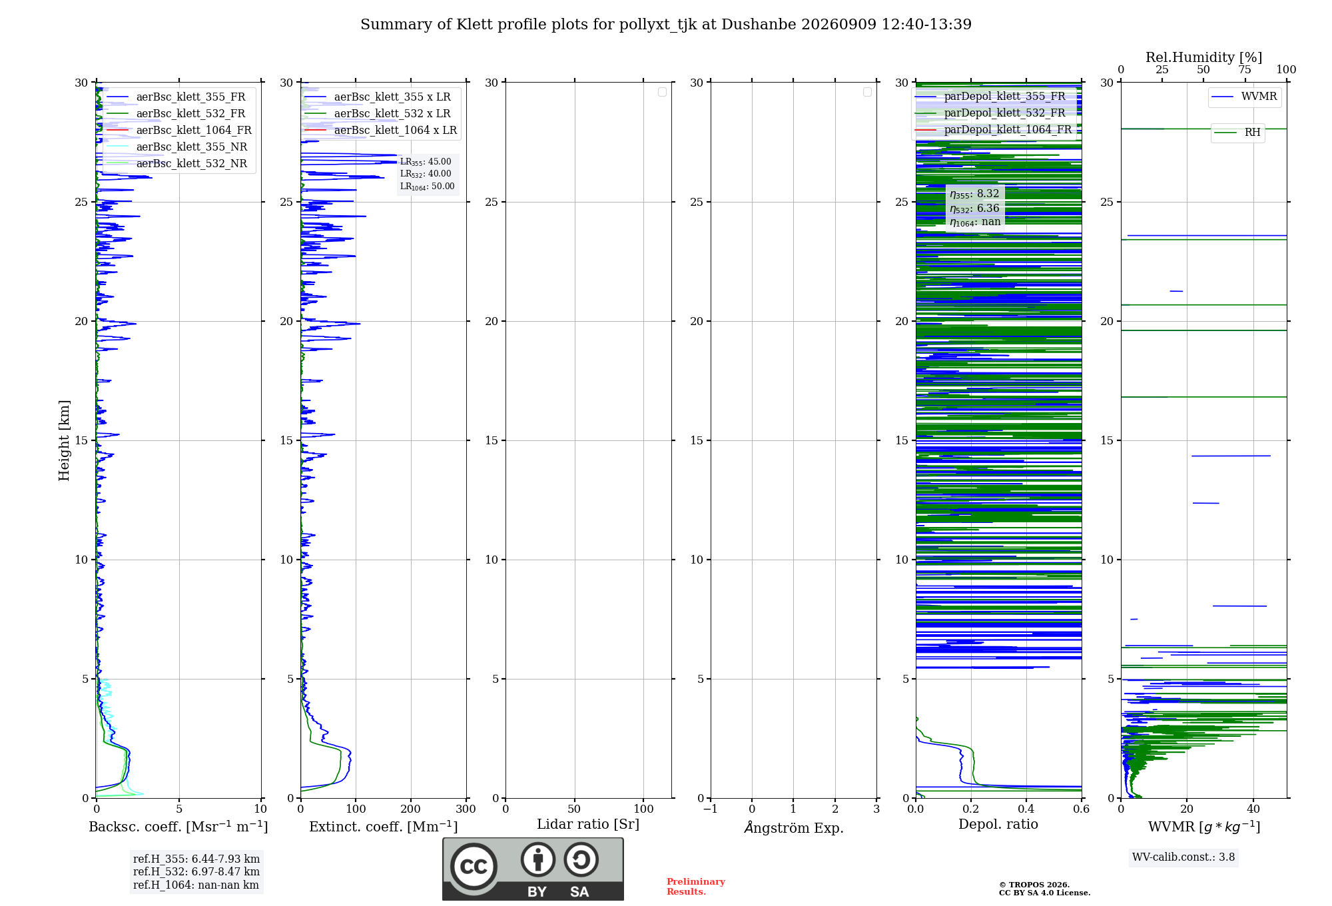Click the empty legend box in Ångström Exp. plot
This screenshot has height=906, width=1332.
(x=867, y=92)
